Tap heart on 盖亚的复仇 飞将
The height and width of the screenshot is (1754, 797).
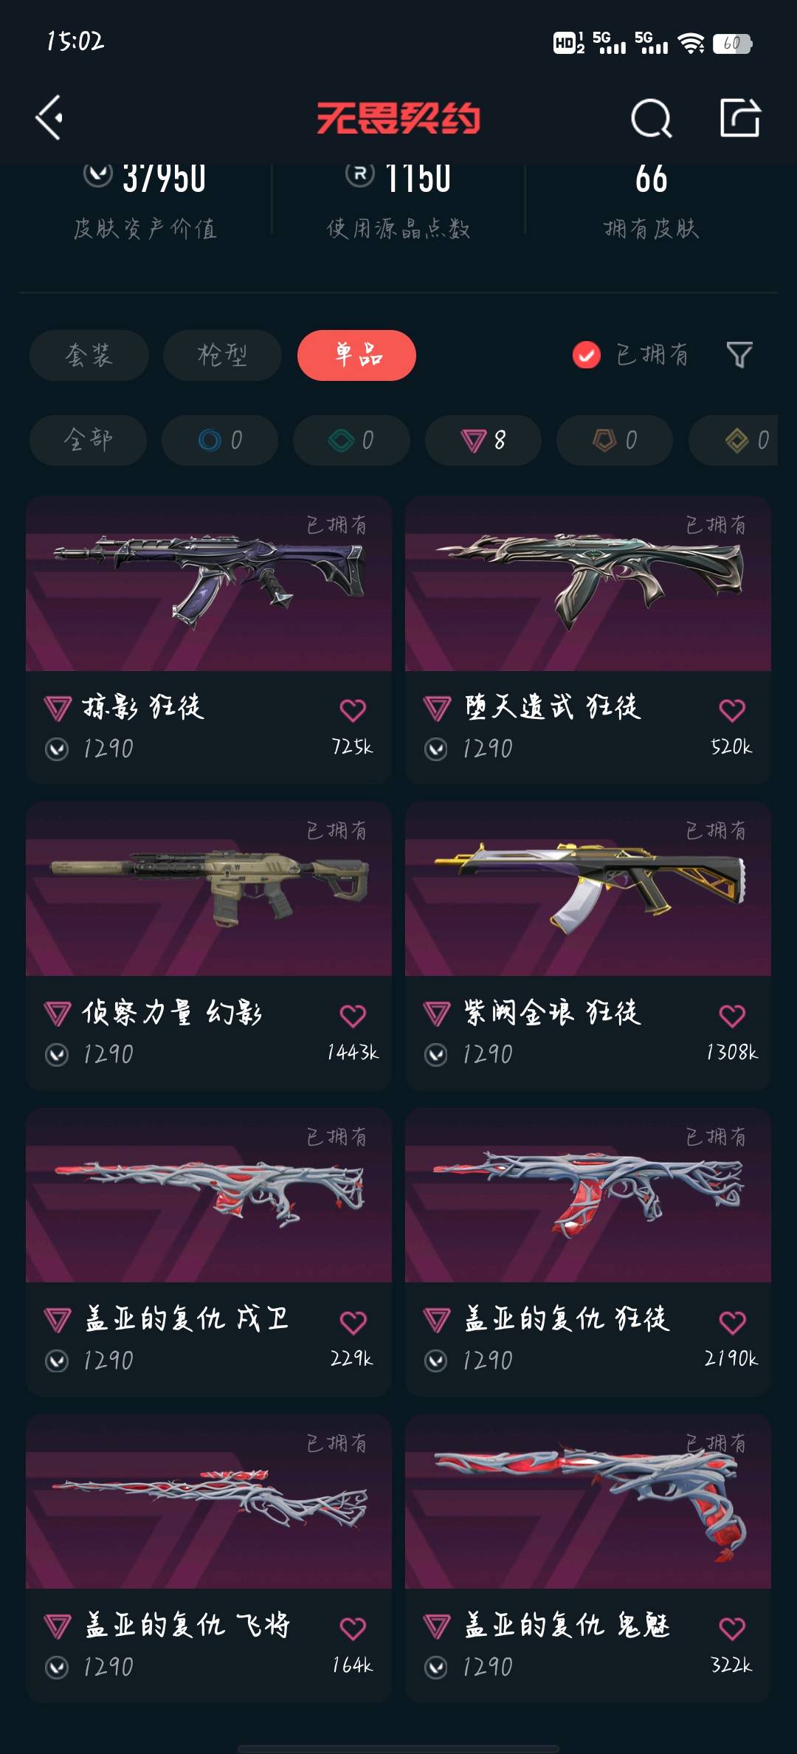[353, 1629]
